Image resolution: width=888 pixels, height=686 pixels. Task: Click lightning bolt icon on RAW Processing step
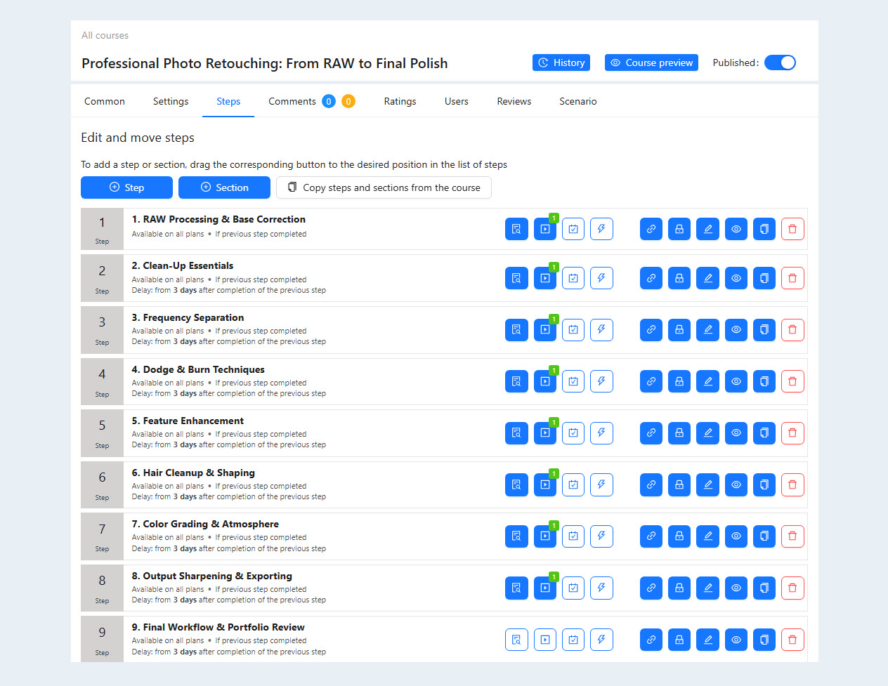point(601,229)
